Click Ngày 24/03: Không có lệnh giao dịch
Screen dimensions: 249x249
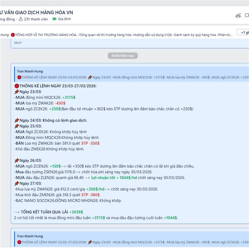point(53,120)
